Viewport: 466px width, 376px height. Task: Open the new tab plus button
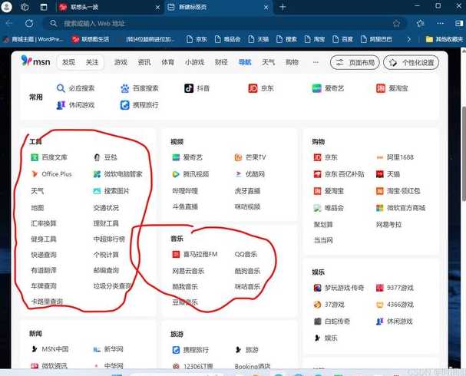[x=283, y=7]
